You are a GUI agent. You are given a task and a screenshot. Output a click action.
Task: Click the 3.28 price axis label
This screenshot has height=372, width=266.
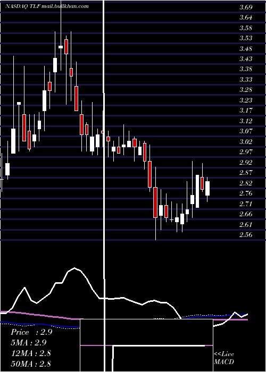click(x=246, y=90)
